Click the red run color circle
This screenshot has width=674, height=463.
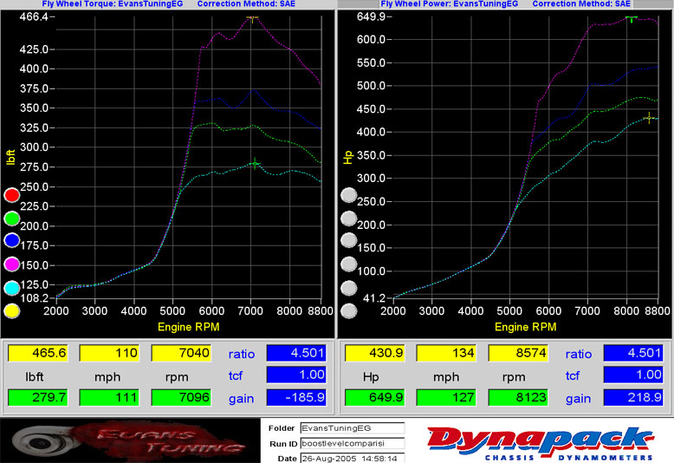[11, 195]
